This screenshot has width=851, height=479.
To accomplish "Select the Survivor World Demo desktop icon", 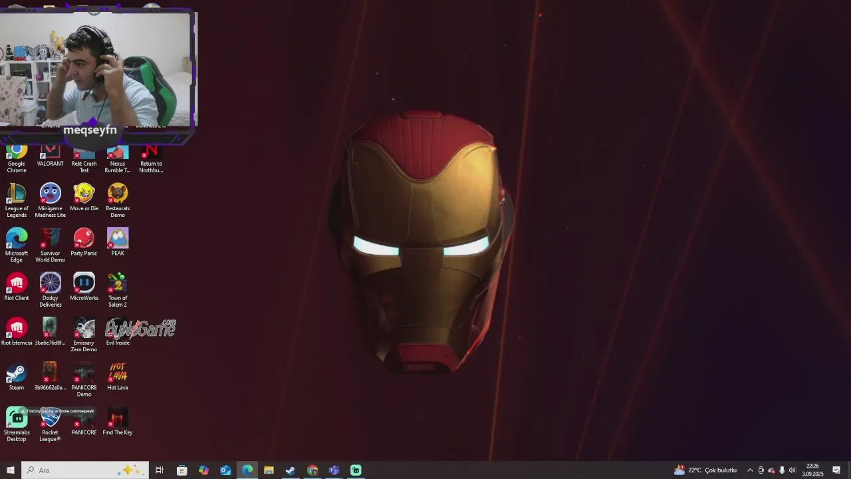I will click(50, 245).
